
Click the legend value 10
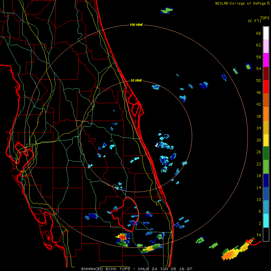point(259,199)
